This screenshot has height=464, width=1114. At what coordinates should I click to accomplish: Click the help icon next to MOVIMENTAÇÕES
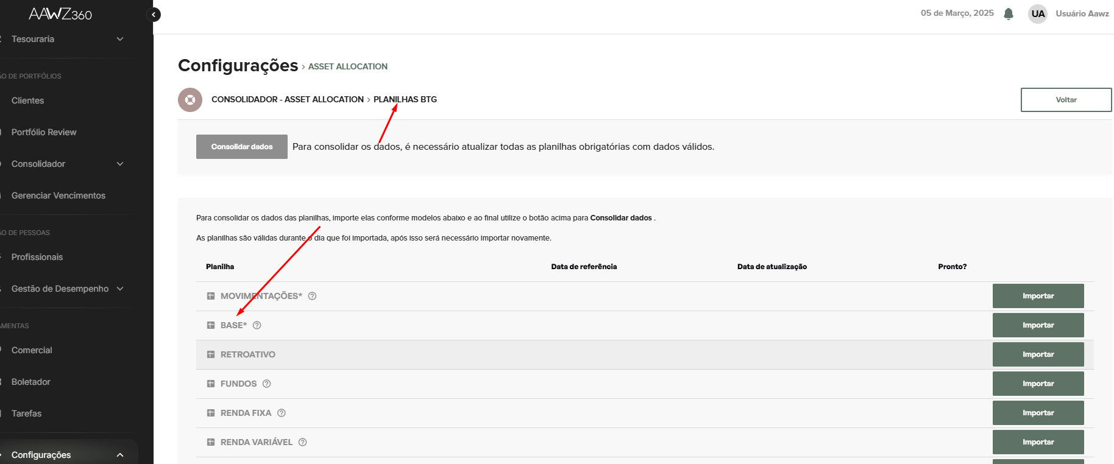312,296
